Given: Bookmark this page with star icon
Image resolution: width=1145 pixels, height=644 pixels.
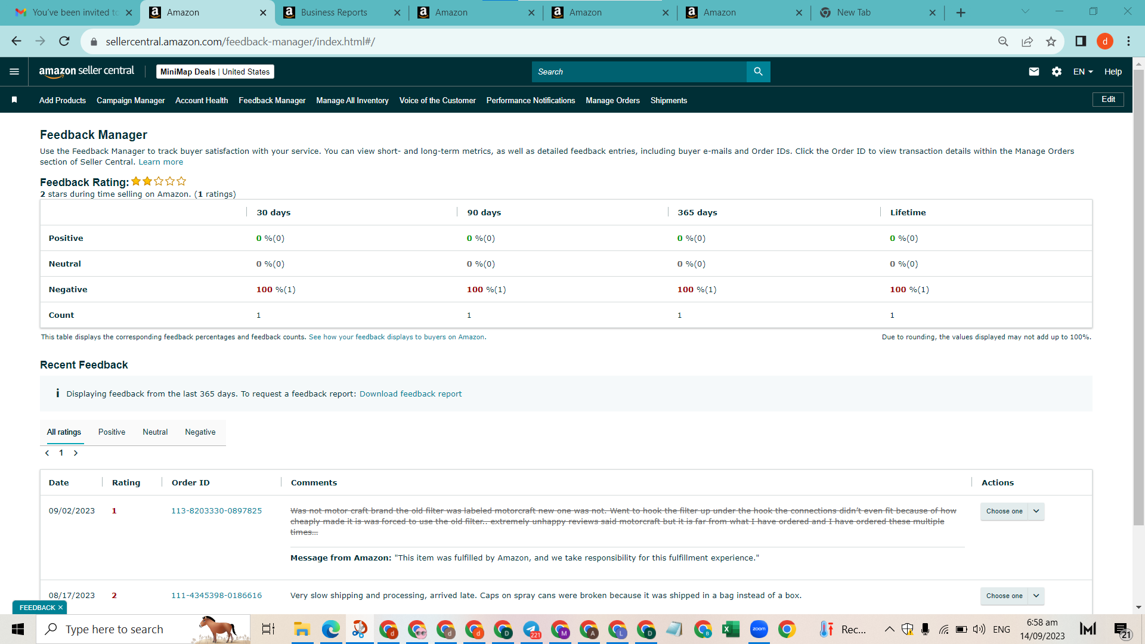Looking at the screenshot, I should coord(1051,41).
